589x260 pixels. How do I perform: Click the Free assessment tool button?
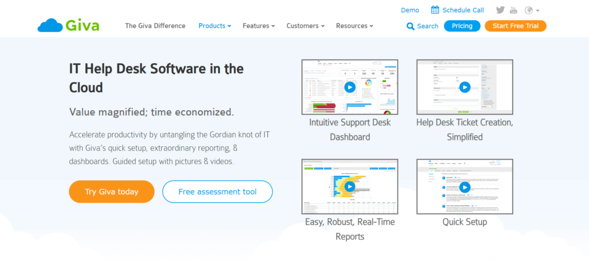click(x=217, y=192)
